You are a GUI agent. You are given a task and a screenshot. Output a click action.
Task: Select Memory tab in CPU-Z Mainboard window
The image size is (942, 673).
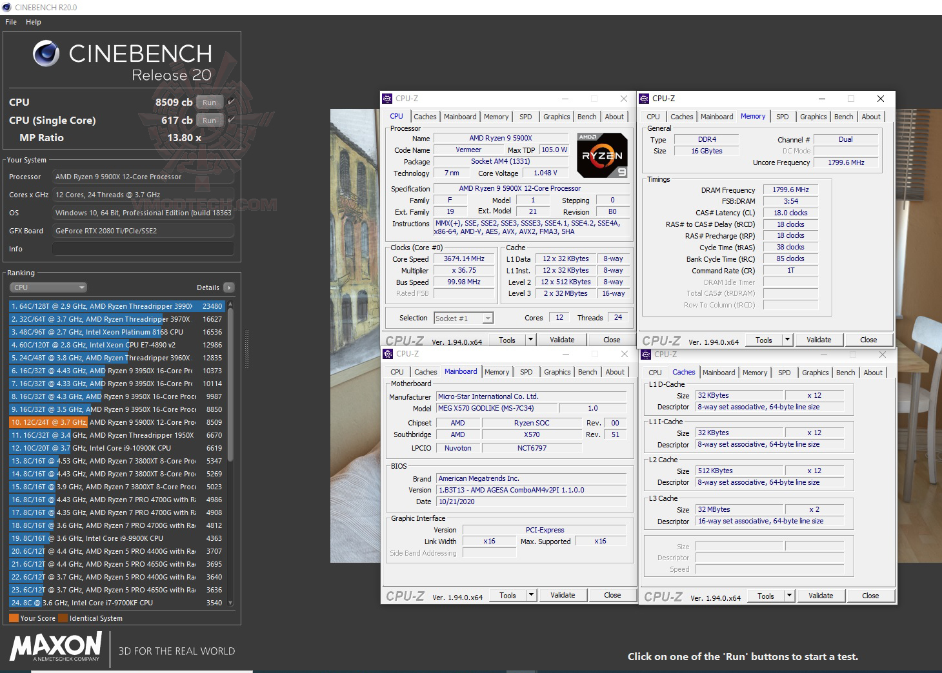tap(497, 372)
